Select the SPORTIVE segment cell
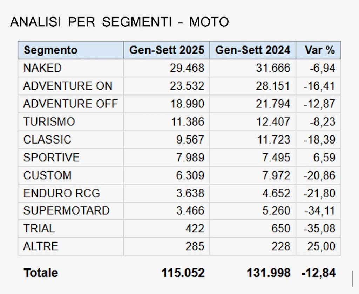The height and width of the screenshot is (294, 359). 52,157
